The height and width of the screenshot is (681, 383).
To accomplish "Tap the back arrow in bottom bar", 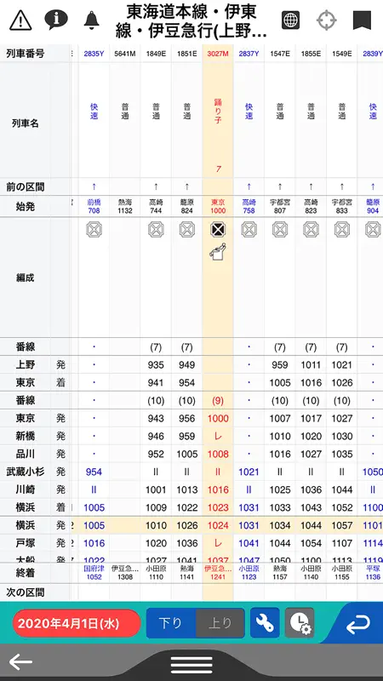I will (20, 662).
